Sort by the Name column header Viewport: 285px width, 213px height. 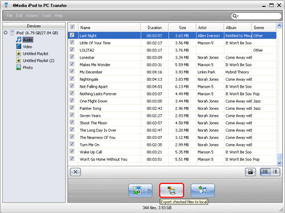(x=109, y=27)
